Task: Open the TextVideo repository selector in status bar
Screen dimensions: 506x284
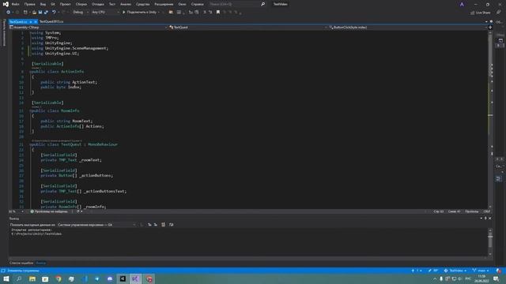Action: [455, 271]
